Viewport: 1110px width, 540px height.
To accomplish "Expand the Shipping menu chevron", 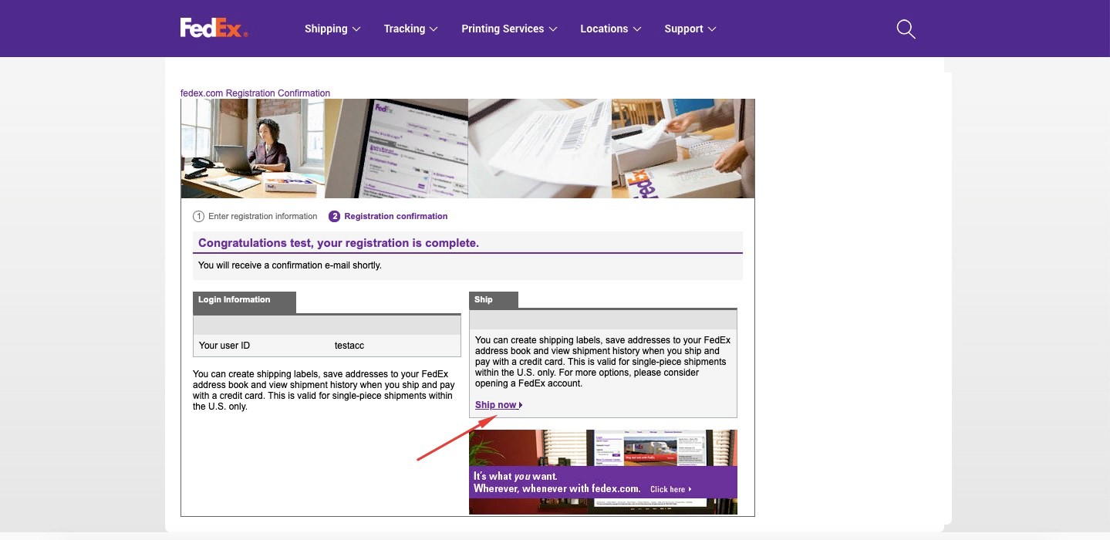I will [x=356, y=29].
